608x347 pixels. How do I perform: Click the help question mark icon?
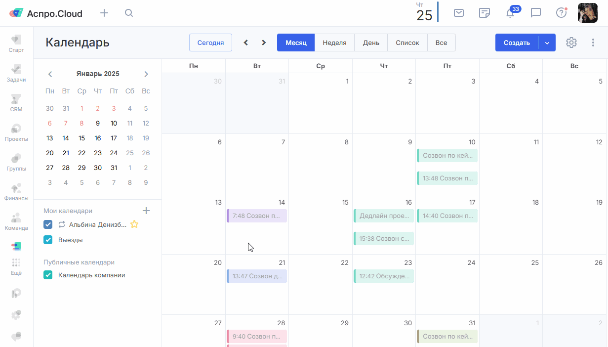coord(561,13)
